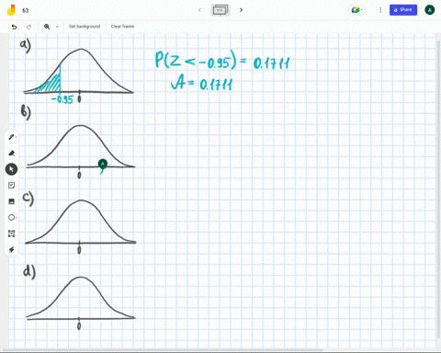This screenshot has height=353, width=441.
Task: Choose the Select arrow tool
Action: coord(11,169)
